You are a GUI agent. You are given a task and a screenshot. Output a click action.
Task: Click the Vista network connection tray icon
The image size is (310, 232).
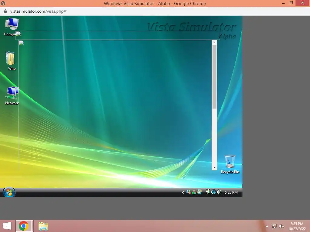point(213,192)
